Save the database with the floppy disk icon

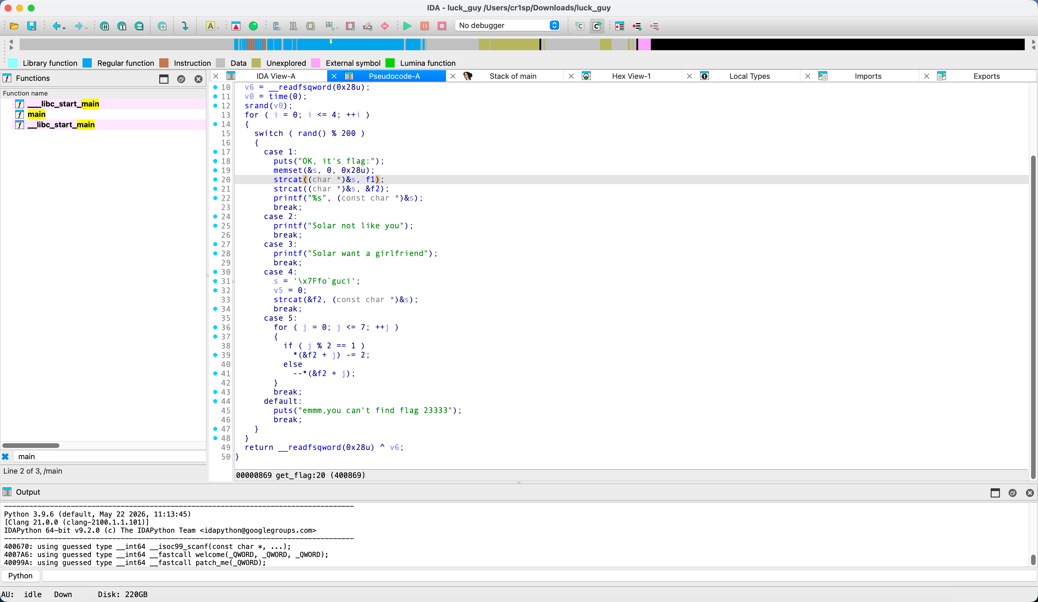32,26
